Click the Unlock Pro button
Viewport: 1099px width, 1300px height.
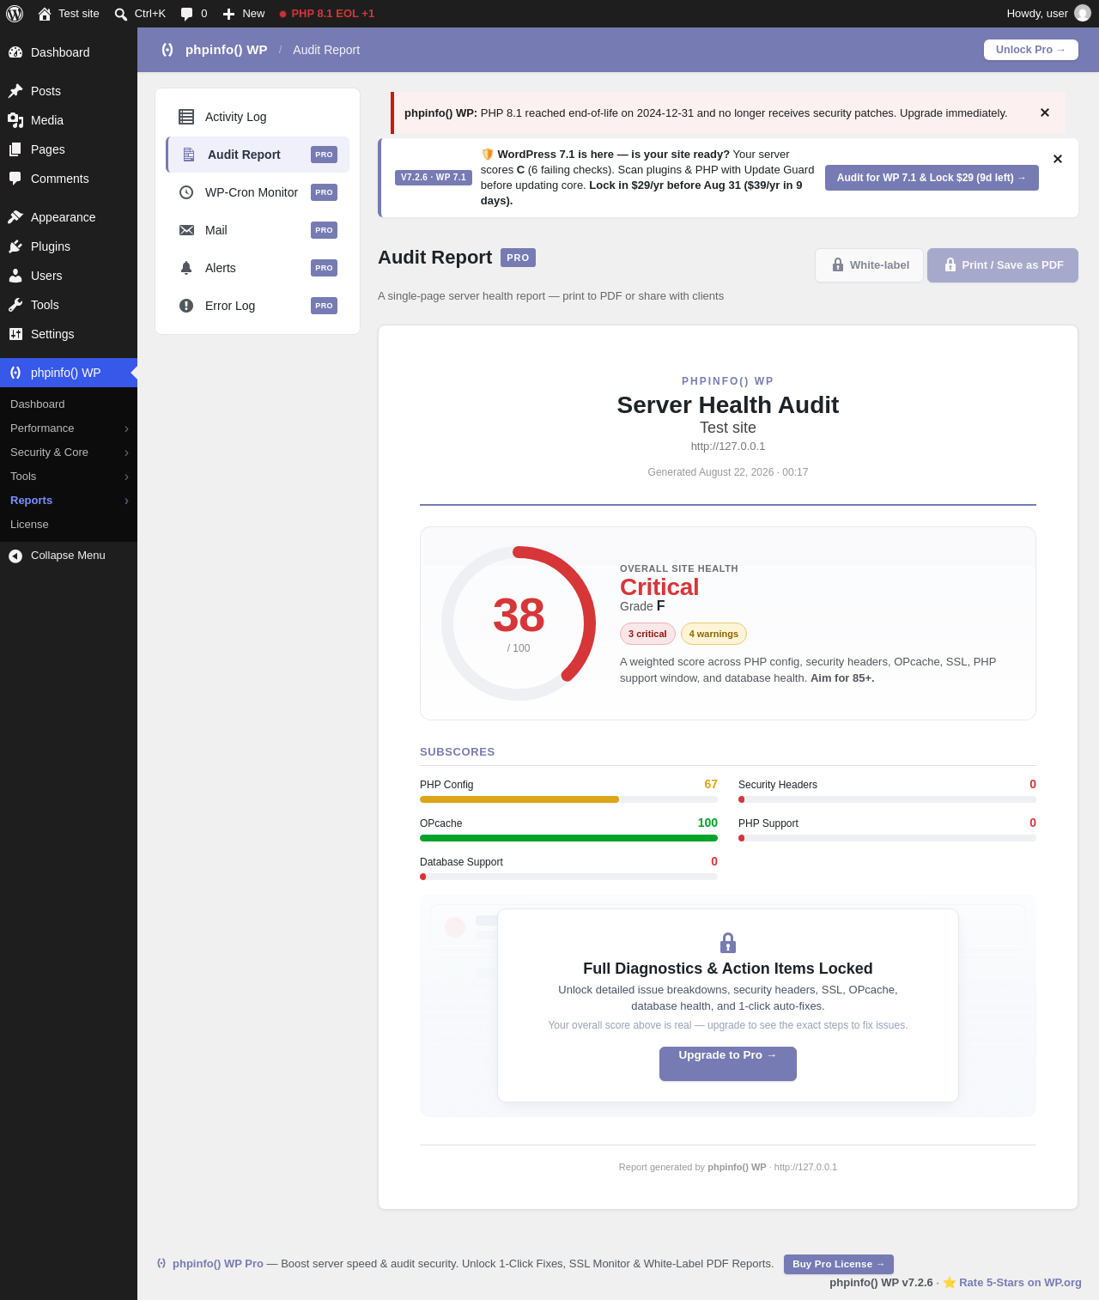tap(1030, 50)
